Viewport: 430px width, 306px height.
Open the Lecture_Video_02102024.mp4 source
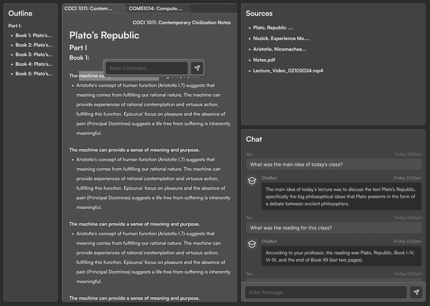288,71
